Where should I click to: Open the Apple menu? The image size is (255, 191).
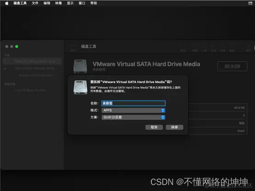[6, 3]
